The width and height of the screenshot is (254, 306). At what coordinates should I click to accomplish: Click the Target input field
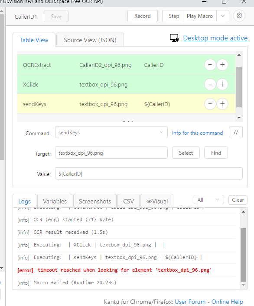pos(111,153)
